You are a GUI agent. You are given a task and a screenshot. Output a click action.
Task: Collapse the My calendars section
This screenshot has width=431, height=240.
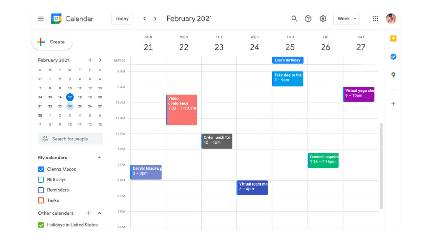tap(99, 158)
